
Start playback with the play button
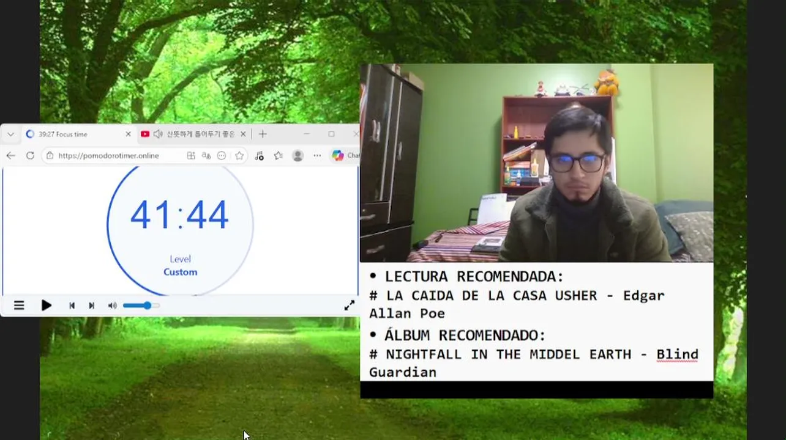click(x=47, y=306)
